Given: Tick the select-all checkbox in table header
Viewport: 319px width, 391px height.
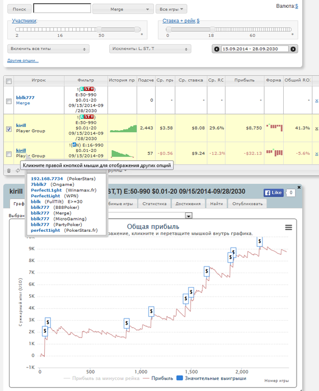Looking at the screenshot, I should click(x=9, y=81).
